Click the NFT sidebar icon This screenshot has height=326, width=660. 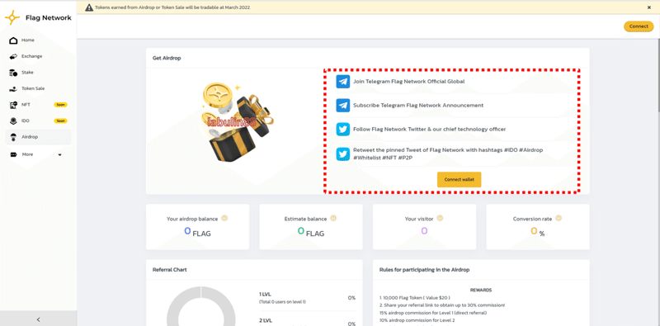pos(13,105)
